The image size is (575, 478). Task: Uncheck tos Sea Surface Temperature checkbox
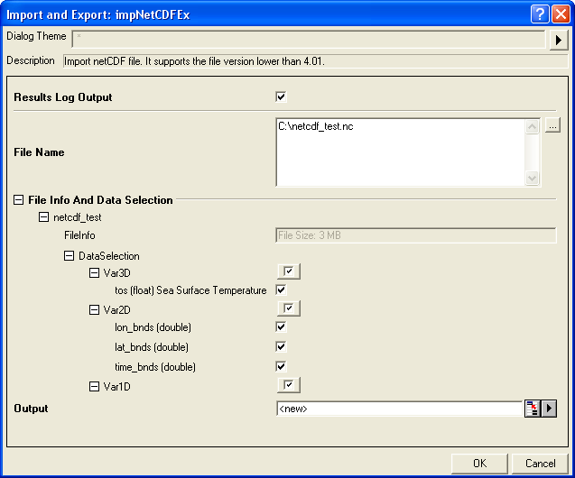(281, 290)
